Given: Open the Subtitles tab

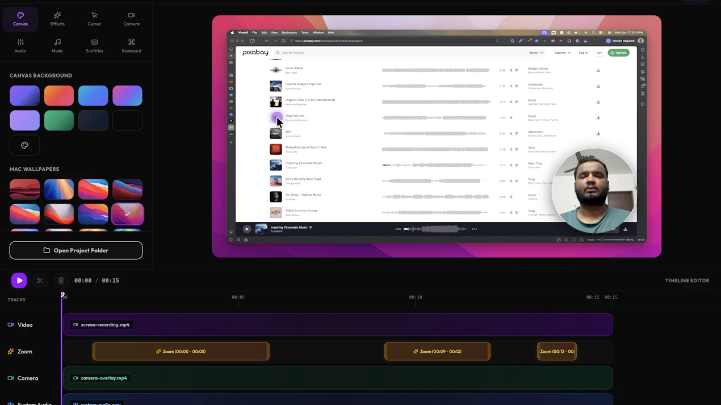Looking at the screenshot, I should pos(94,46).
